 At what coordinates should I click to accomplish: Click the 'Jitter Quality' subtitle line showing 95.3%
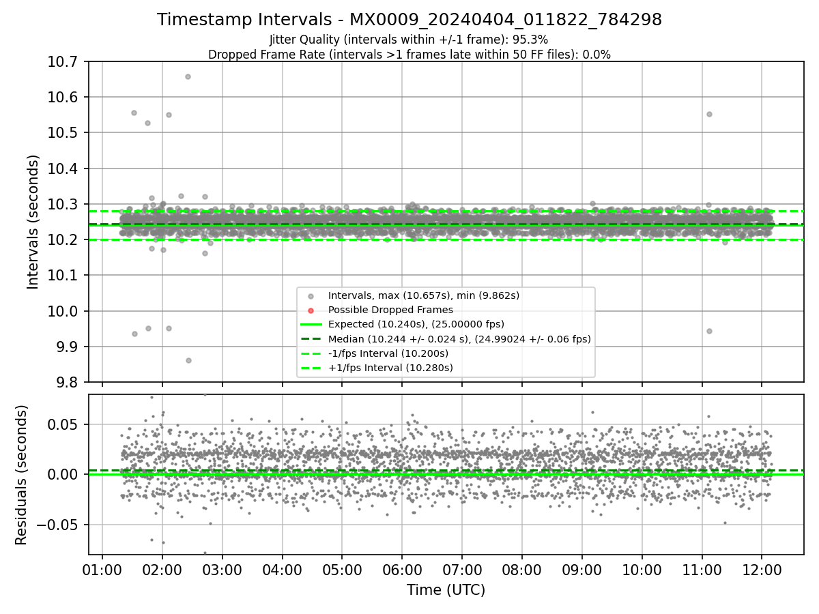pos(409,40)
